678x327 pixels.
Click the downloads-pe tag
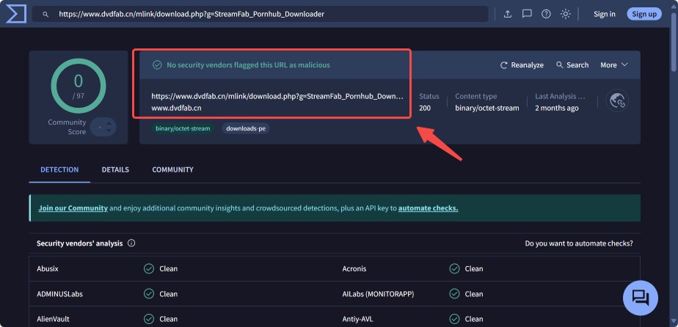(245, 128)
